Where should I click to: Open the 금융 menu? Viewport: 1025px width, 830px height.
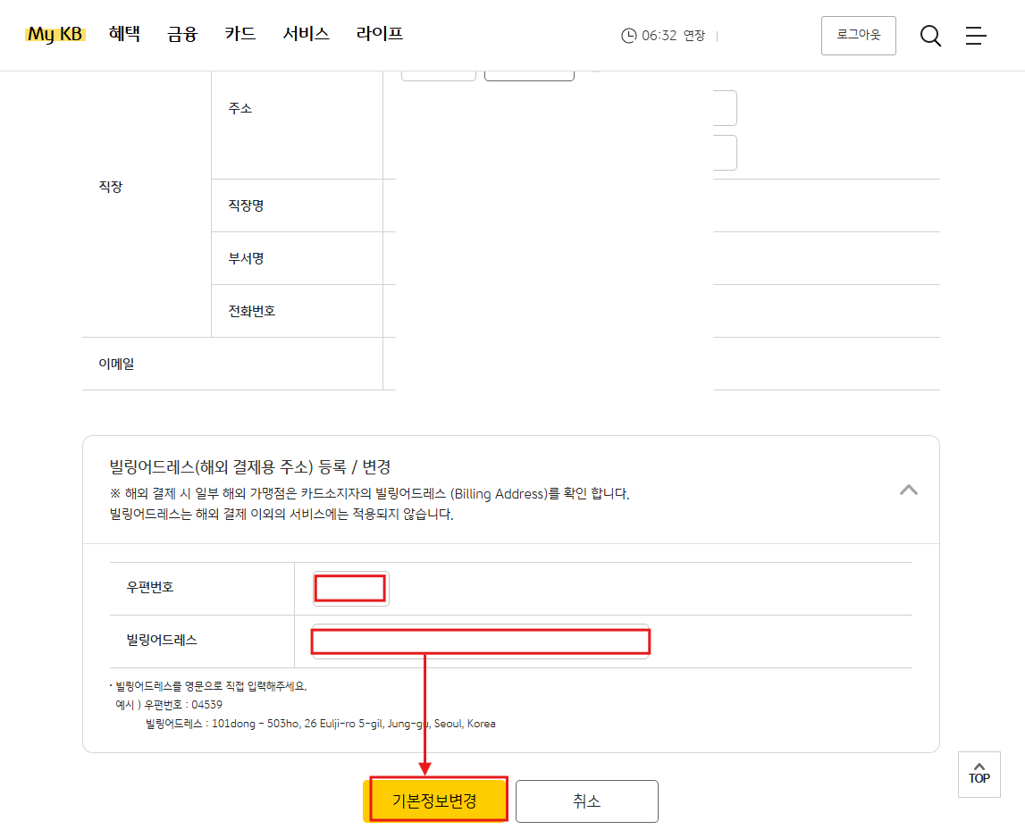[x=181, y=33]
